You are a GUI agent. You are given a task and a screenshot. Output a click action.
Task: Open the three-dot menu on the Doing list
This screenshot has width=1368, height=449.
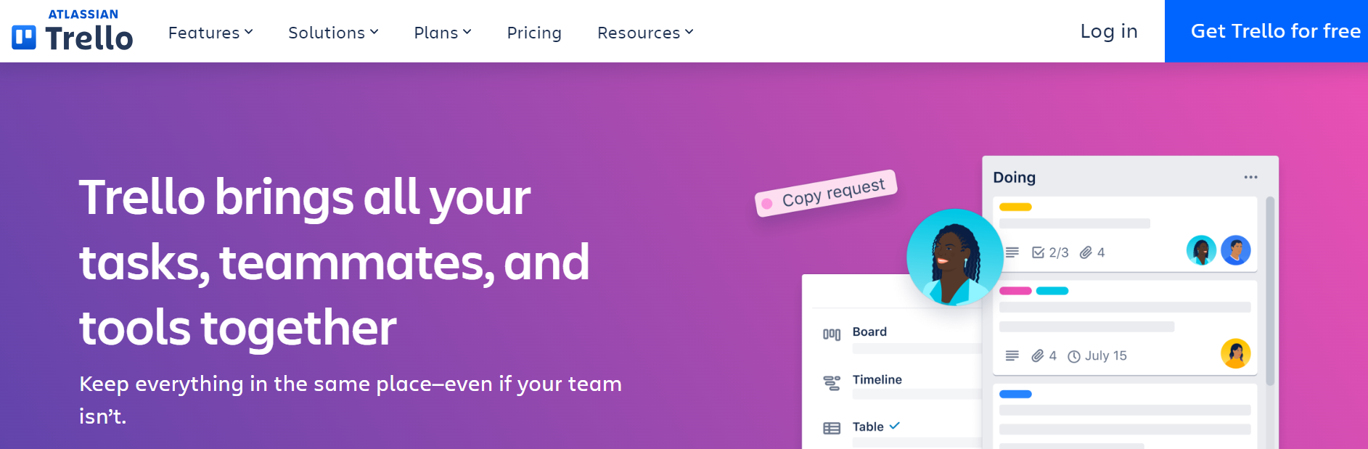(x=1250, y=176)
